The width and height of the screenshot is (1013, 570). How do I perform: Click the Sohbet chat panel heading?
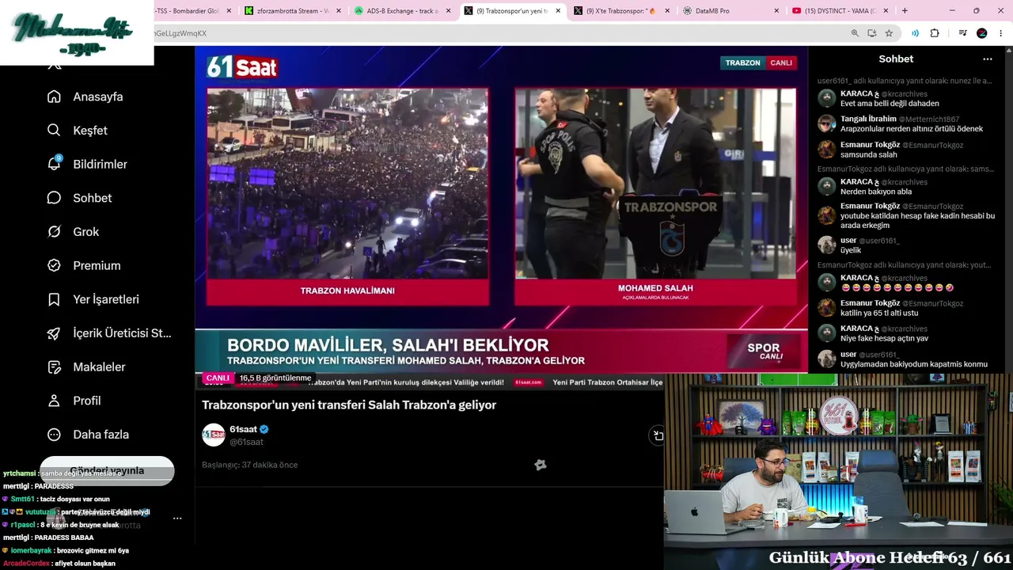tap(896, 59)
